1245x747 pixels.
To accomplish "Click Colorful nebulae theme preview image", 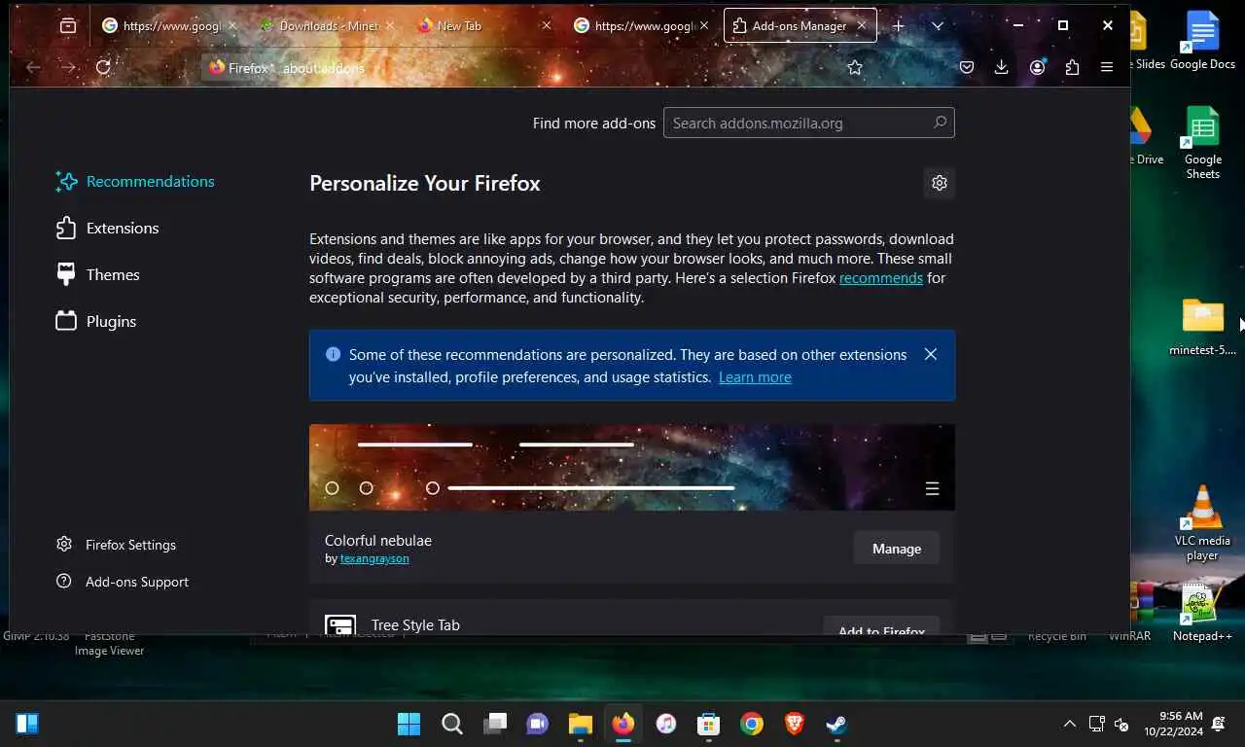I will tap(632, 468).
